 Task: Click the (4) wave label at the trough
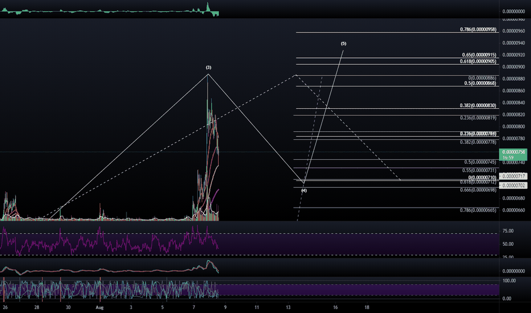(304, 191)
